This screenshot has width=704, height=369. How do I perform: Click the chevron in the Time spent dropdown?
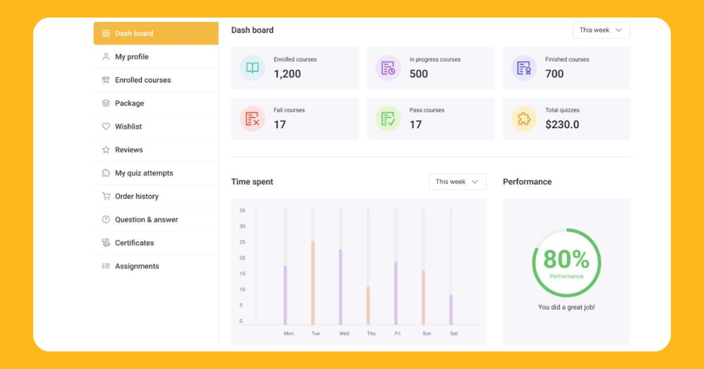tap(475, 182)
